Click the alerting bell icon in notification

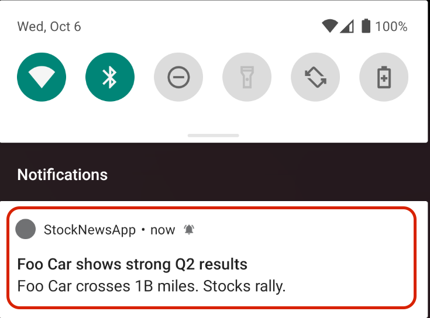point(188,230)
